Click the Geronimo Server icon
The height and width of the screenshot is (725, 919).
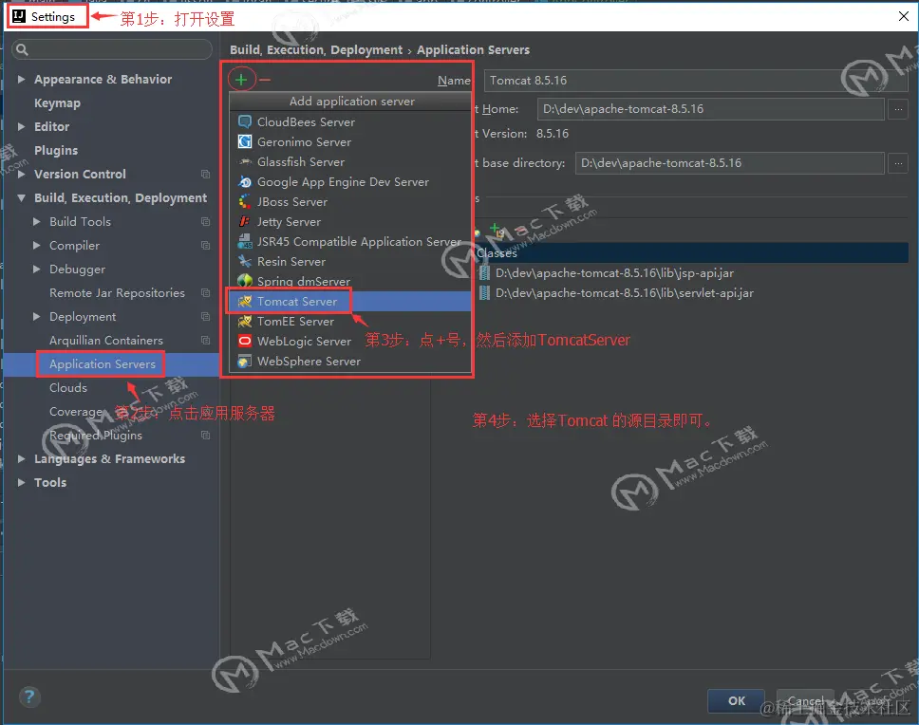244,141
